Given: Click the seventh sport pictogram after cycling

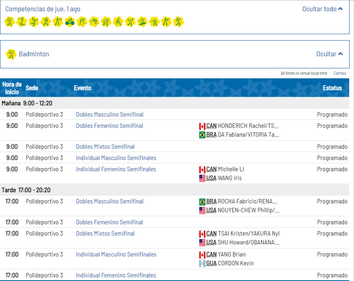Looking at the screenshot, I should 82,22.
